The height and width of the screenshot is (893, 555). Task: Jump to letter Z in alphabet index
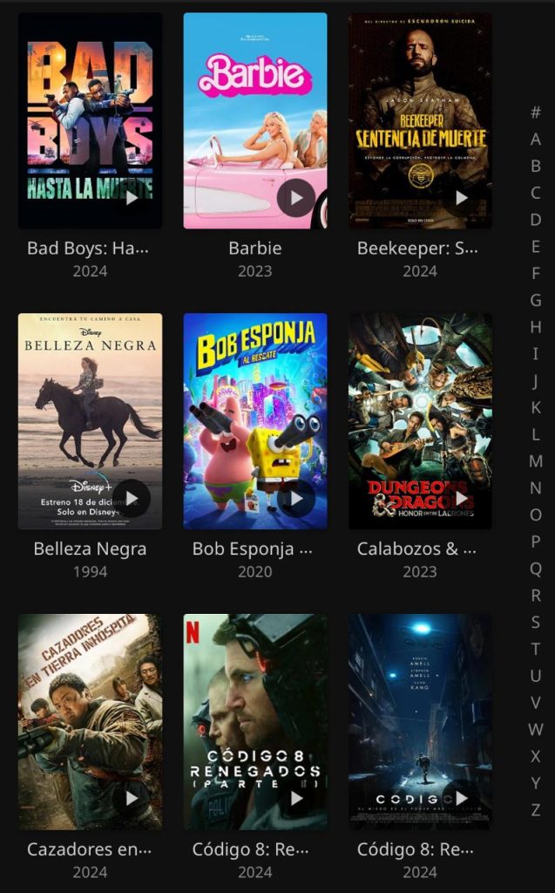click(535, 809)
